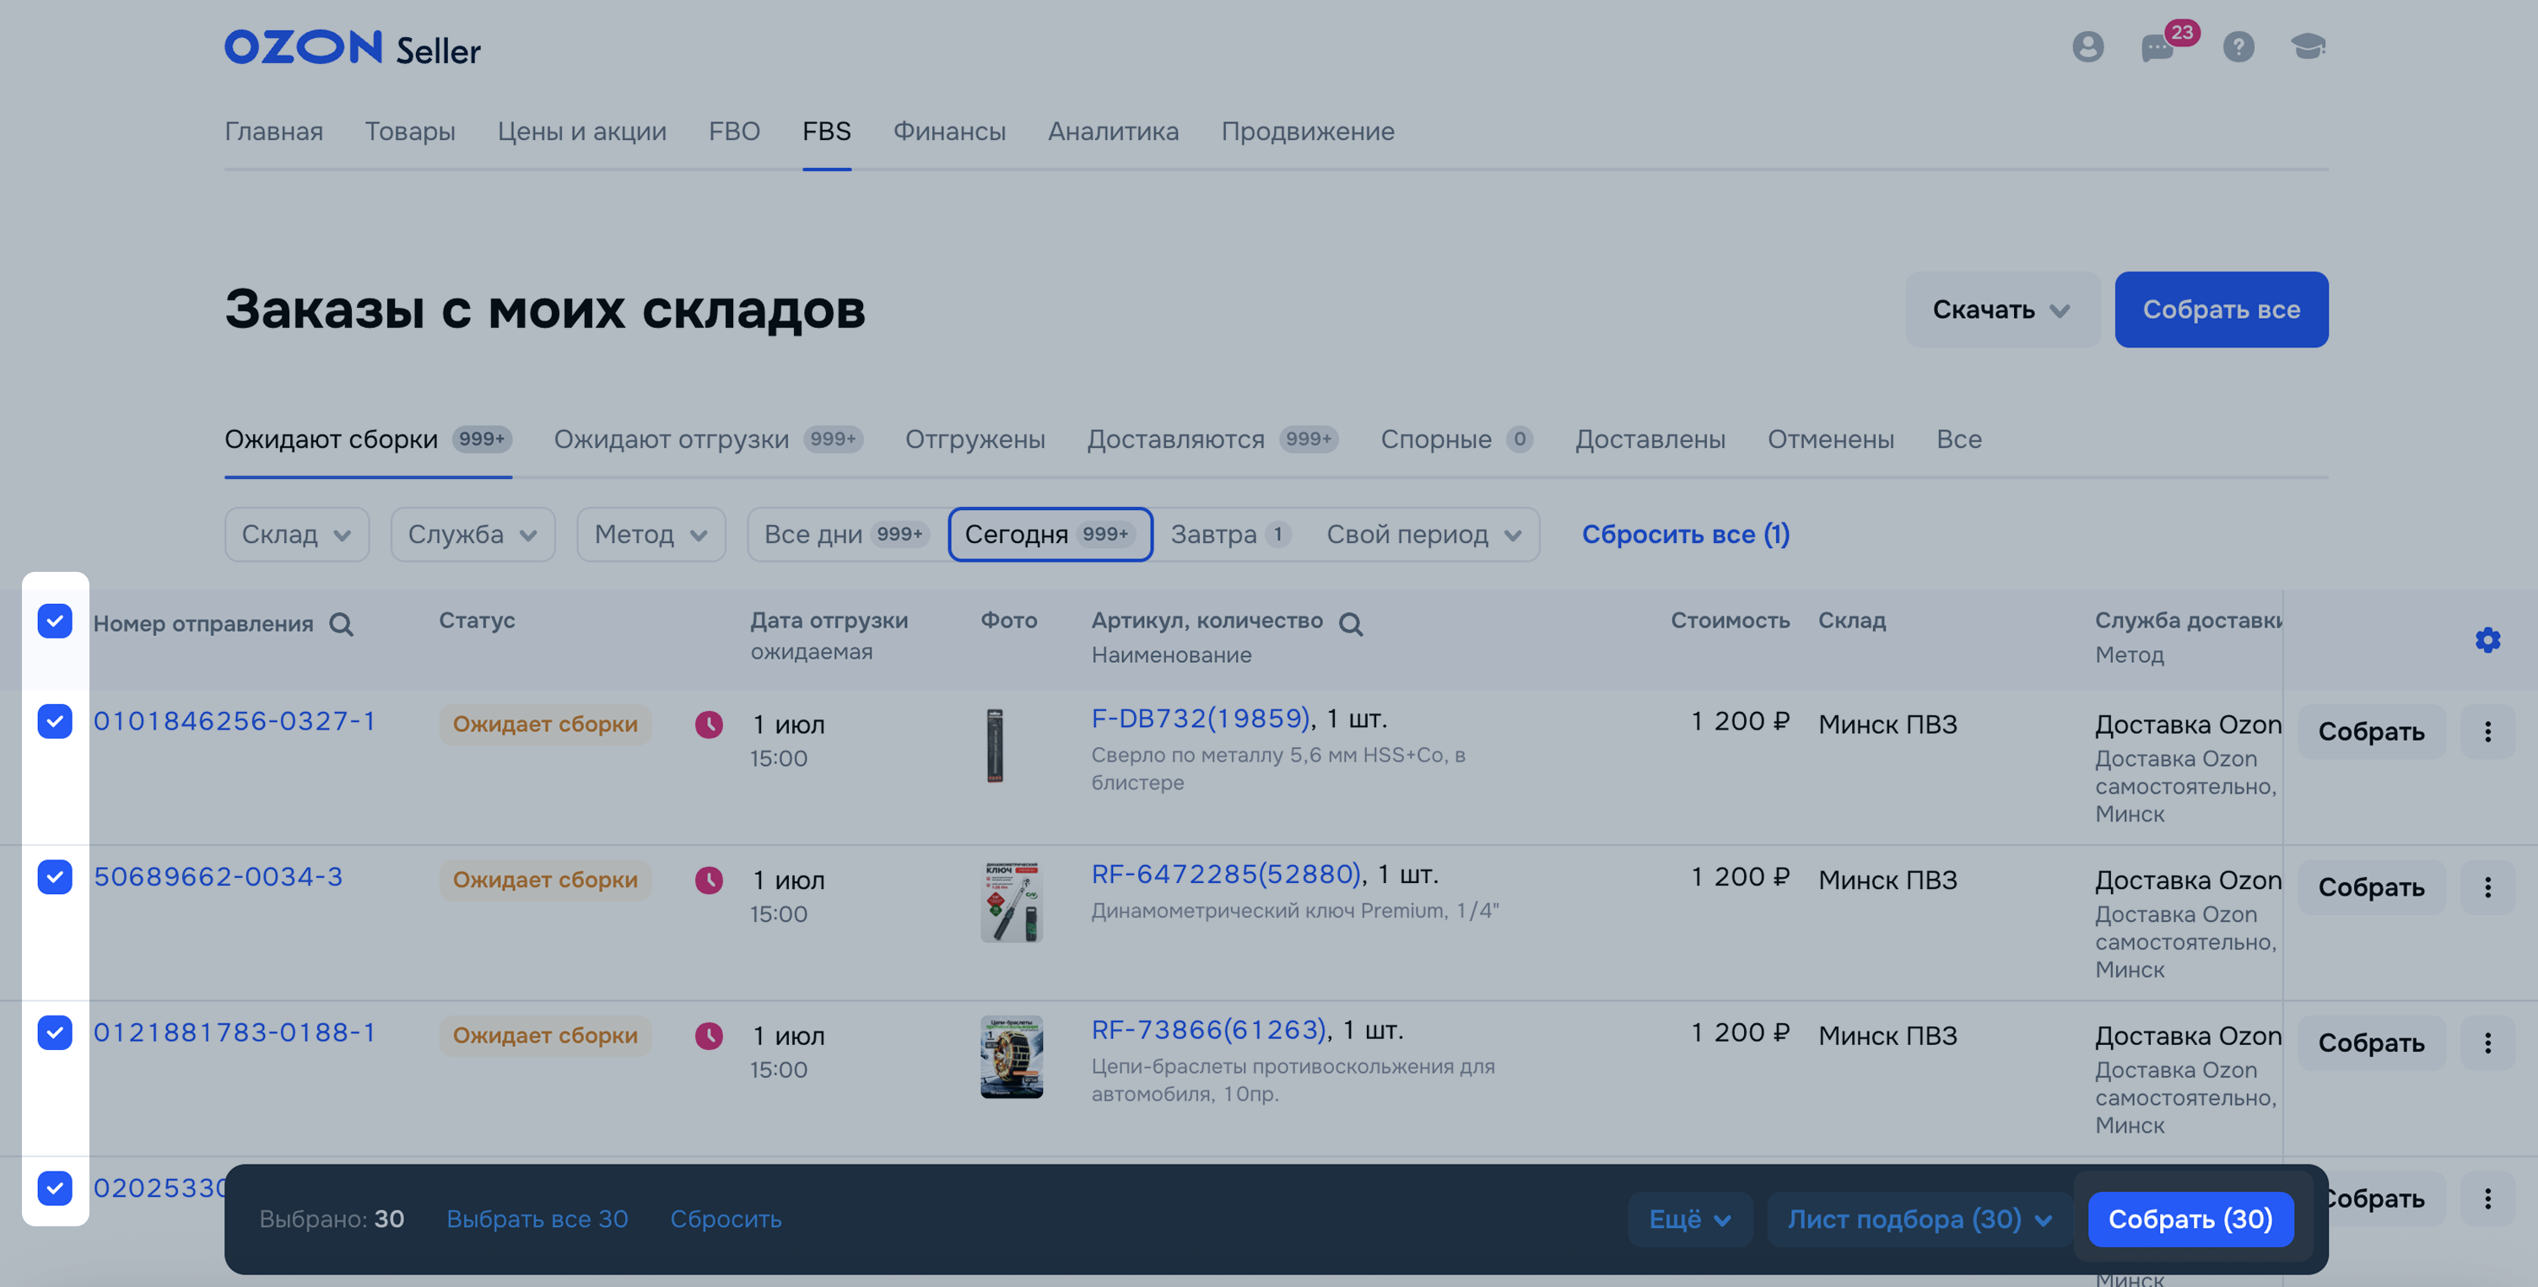Open more options for the bottom partially visible order
The height and width of the screenshot is (1287, 2538).
point(2487,1198)
